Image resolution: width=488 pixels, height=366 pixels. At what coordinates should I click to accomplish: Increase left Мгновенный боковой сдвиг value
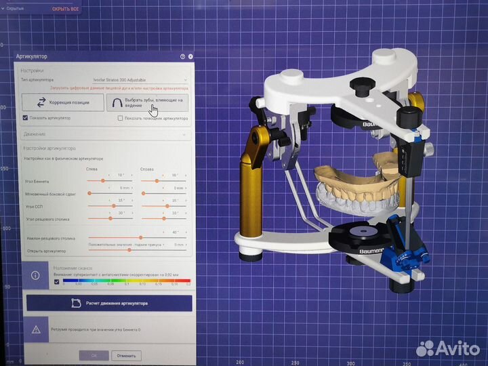tap(132, 188)
